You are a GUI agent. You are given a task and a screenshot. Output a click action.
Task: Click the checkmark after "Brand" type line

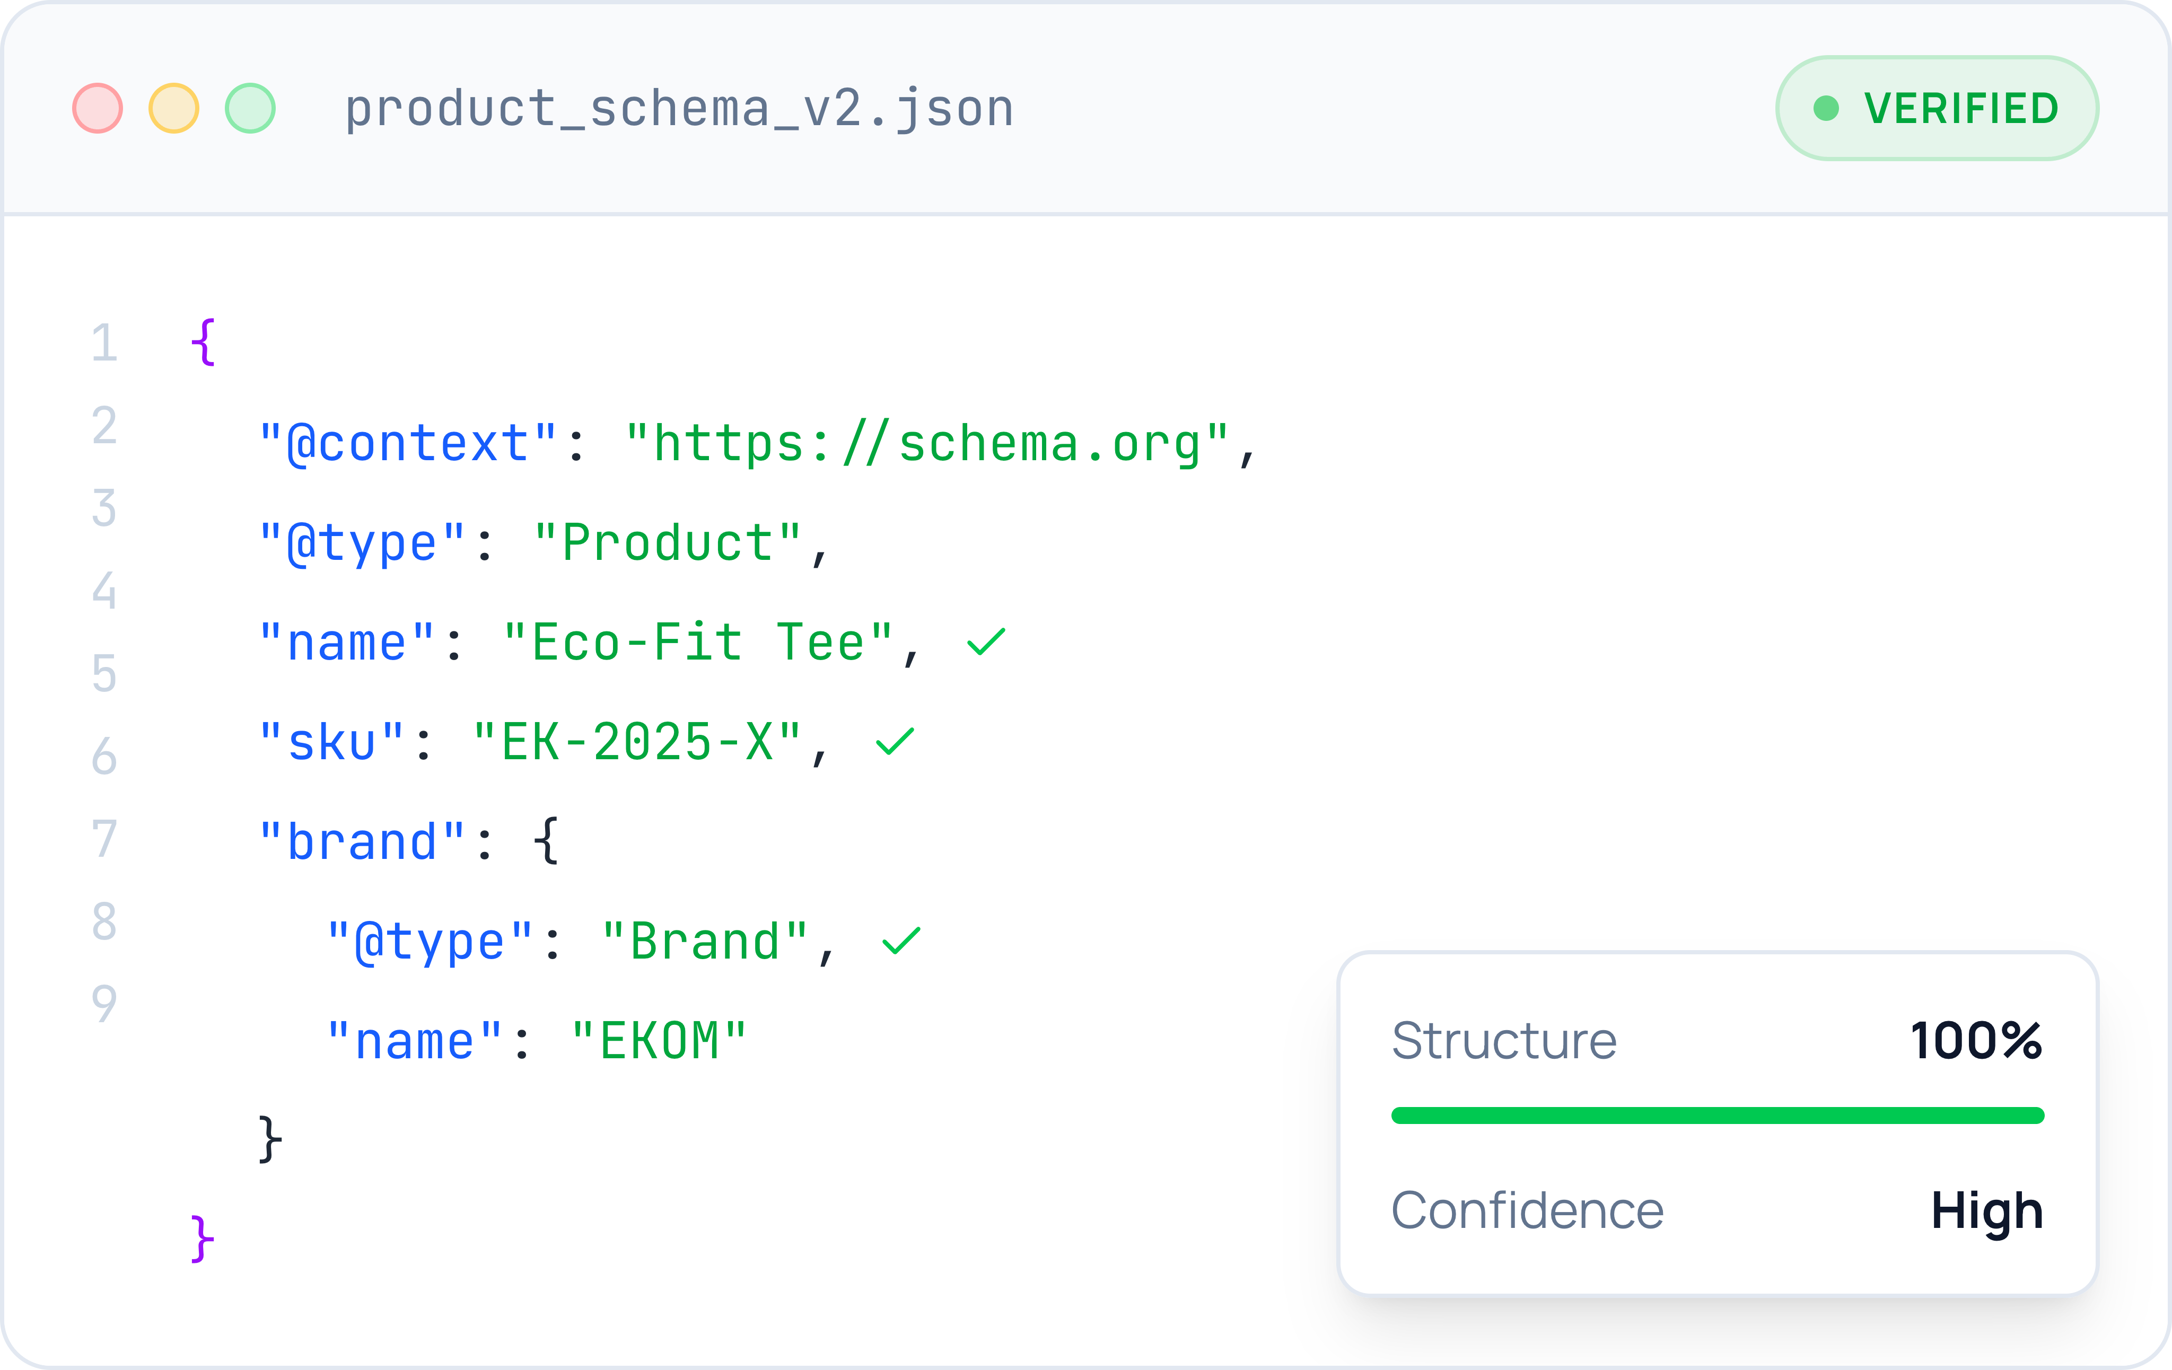click(x=901, y=941)
